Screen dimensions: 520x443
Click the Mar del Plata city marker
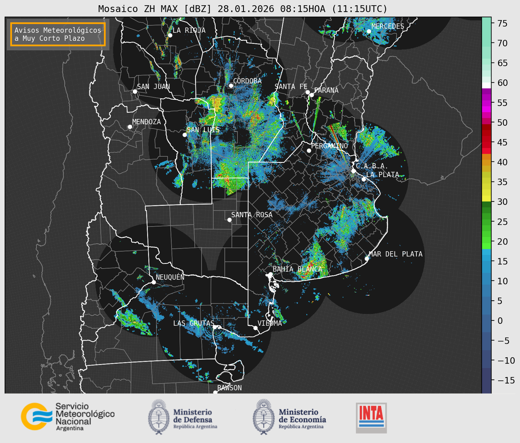pos(367,259)
